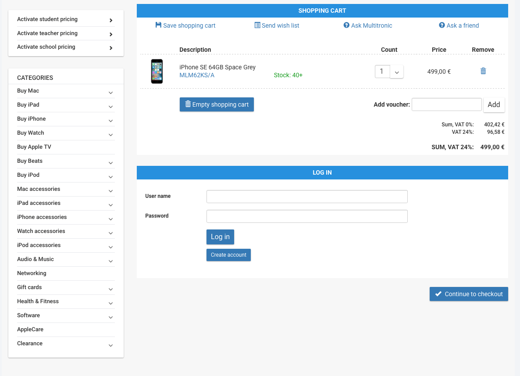
Task: Focus the Add voucher input field
Action: click(x=446, y=104)
